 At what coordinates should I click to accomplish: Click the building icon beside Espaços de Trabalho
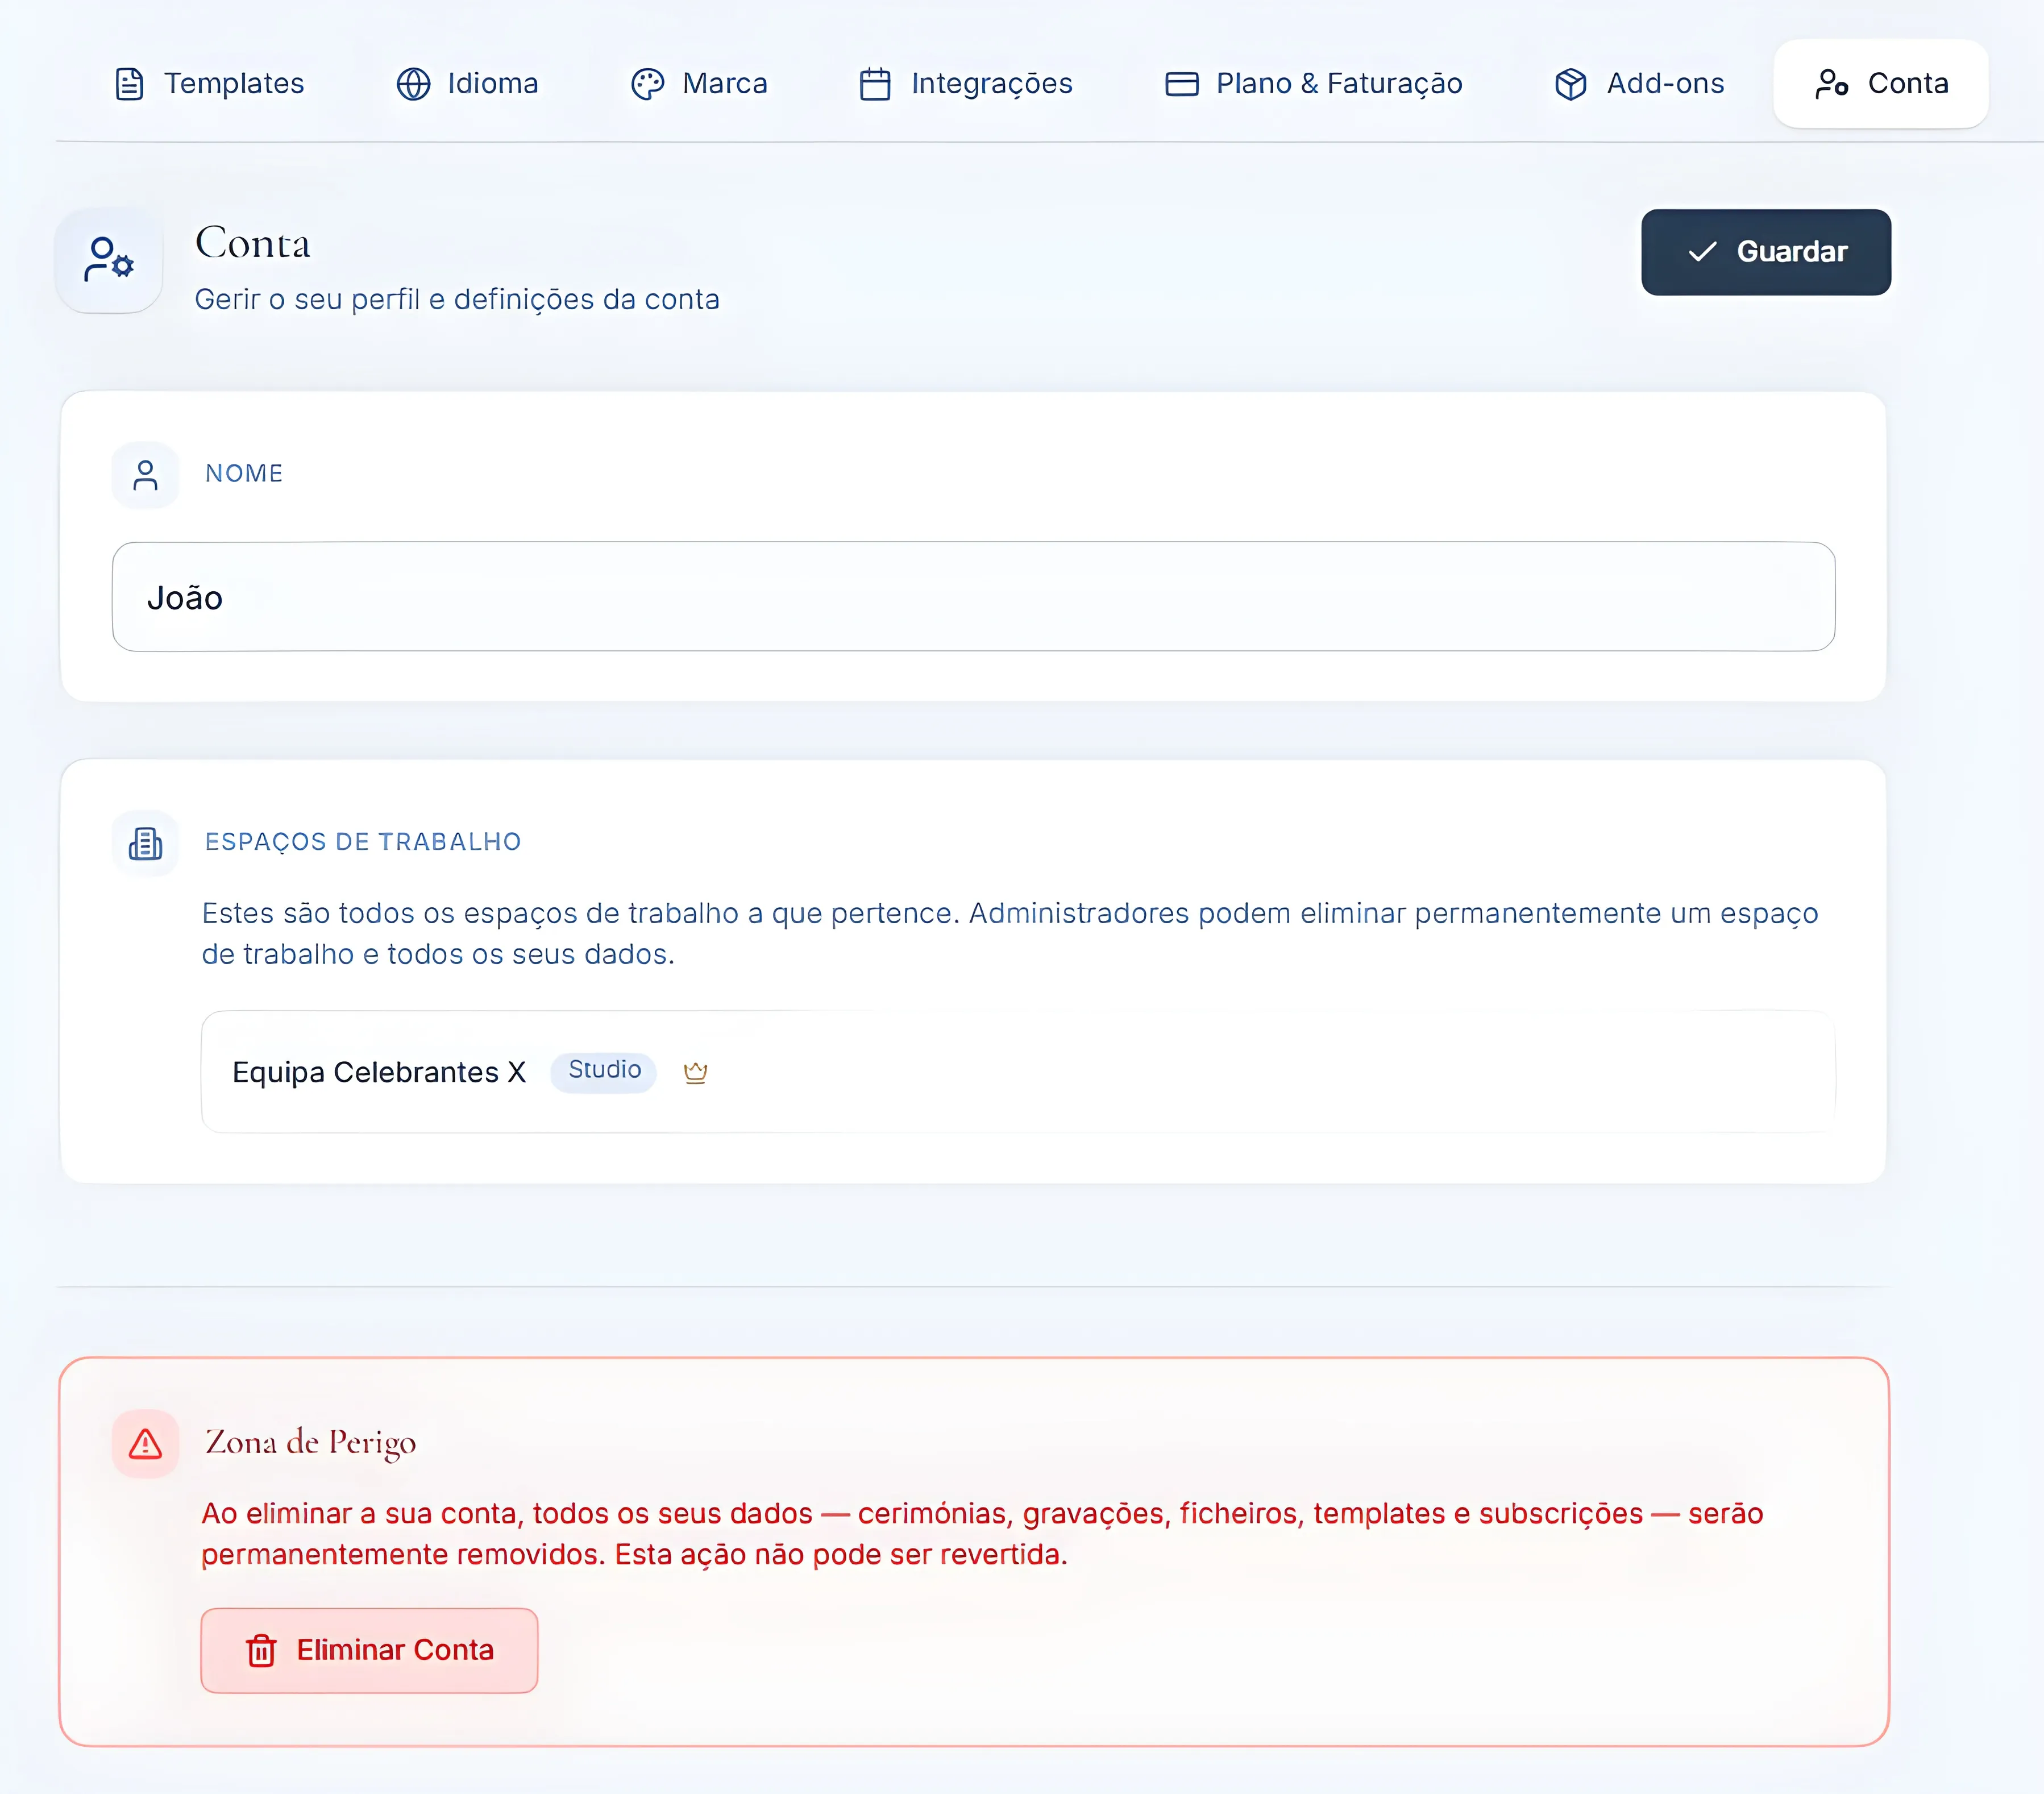[146, 843]
